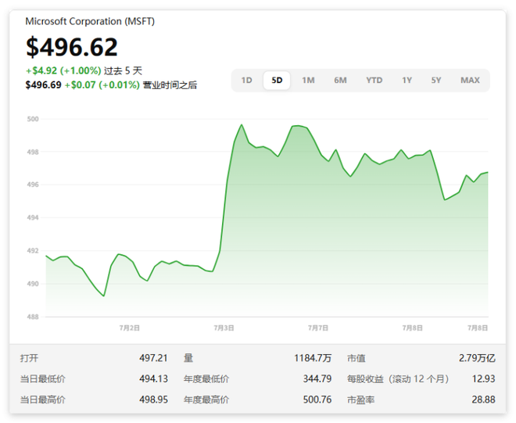The height and width of the screenshot is (423, 516).
Task: Click the 7月2日 date label on chart axis
Action: point(129,327)
